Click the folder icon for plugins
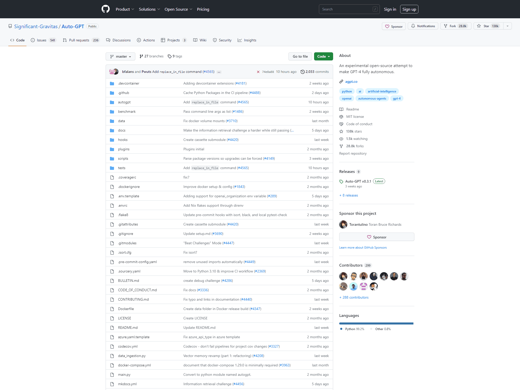 [112, 149]
